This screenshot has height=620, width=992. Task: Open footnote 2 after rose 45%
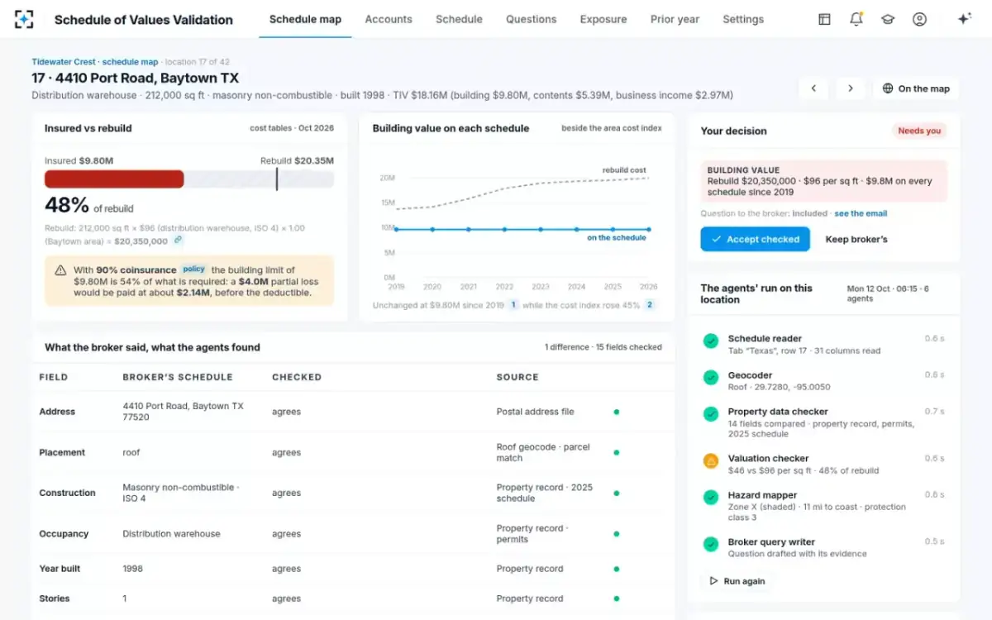[x=650, y=305]
